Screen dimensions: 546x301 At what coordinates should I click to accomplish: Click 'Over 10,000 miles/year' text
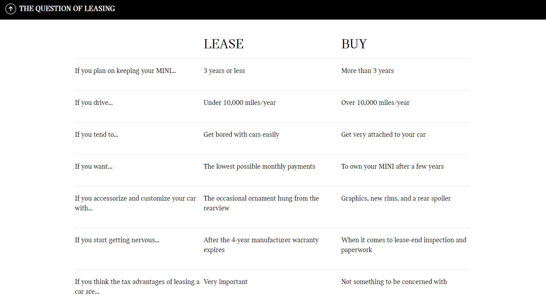click(375, 103)
